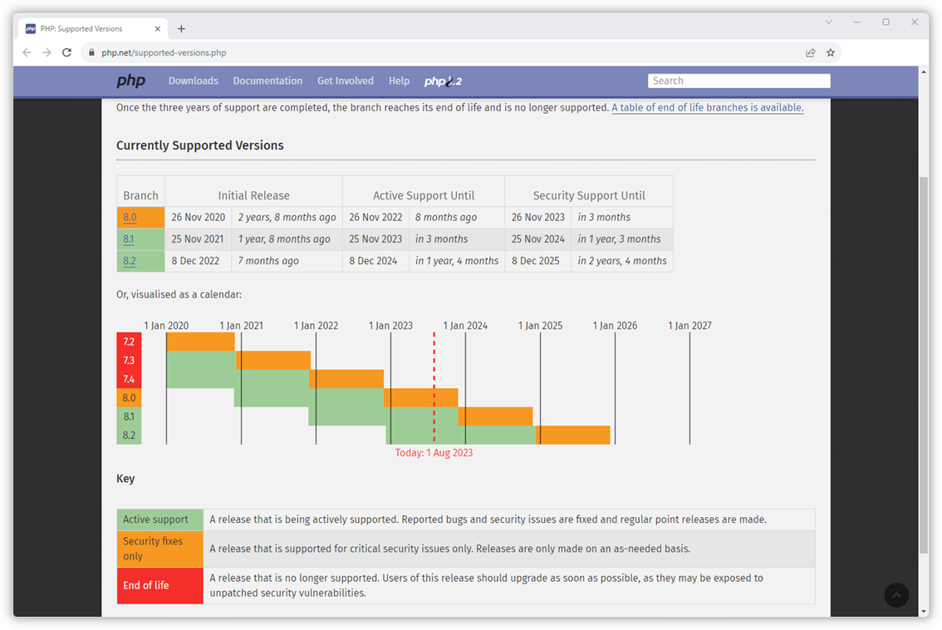Click the red 7.4 label in the calendar
This screenshot has height=630, width=942.
[129, 379]
